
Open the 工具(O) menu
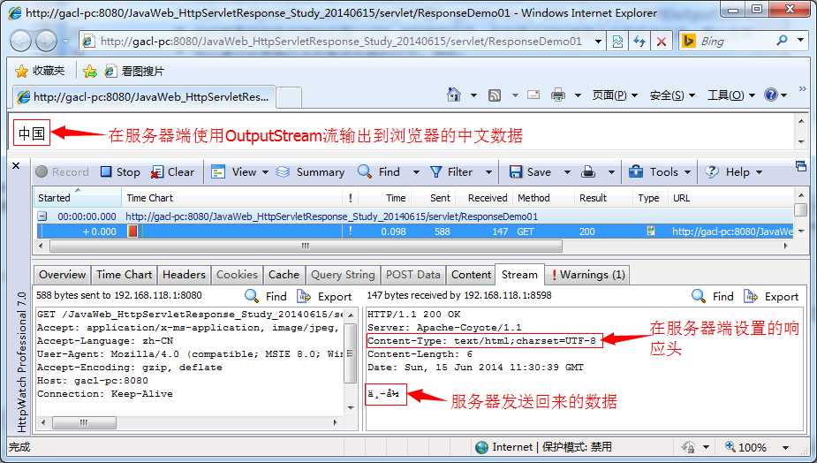click(x=731, y=95)
